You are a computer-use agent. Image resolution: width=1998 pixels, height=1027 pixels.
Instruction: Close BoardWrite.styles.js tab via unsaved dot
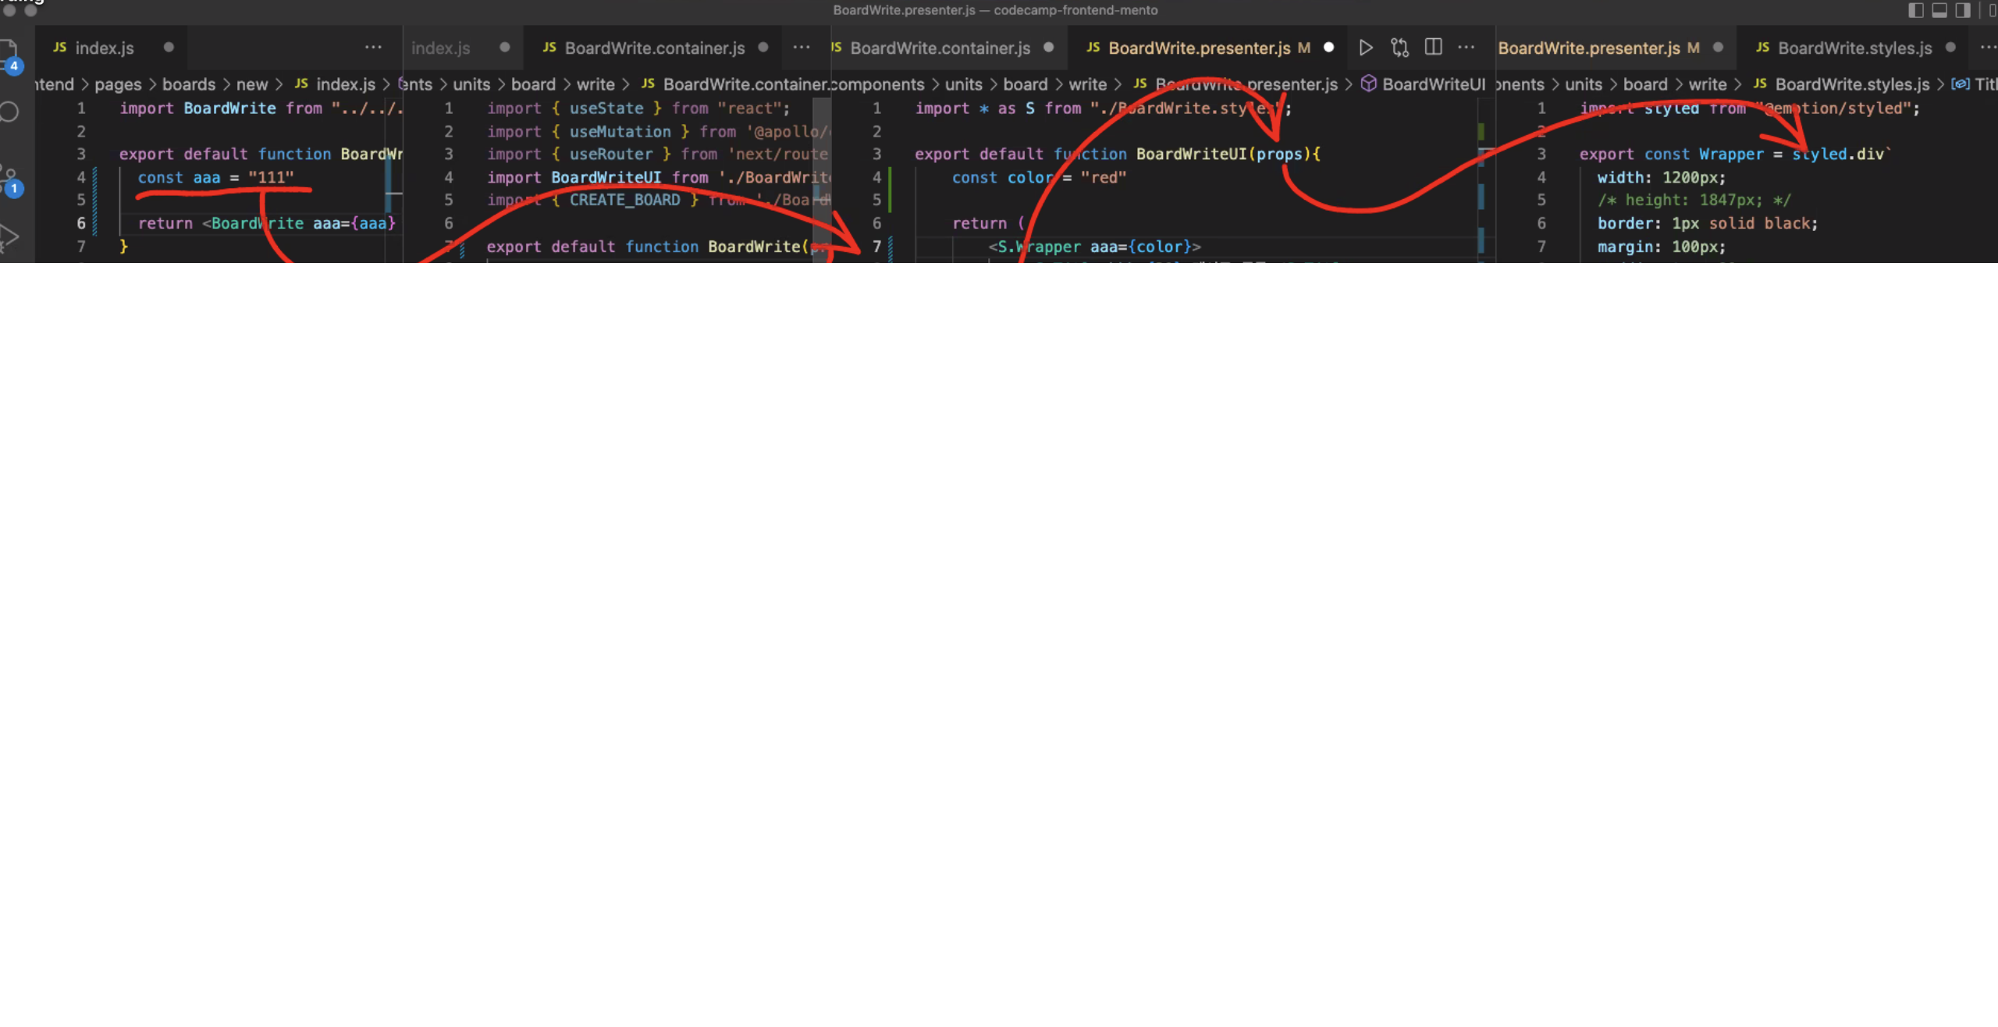1950,48
